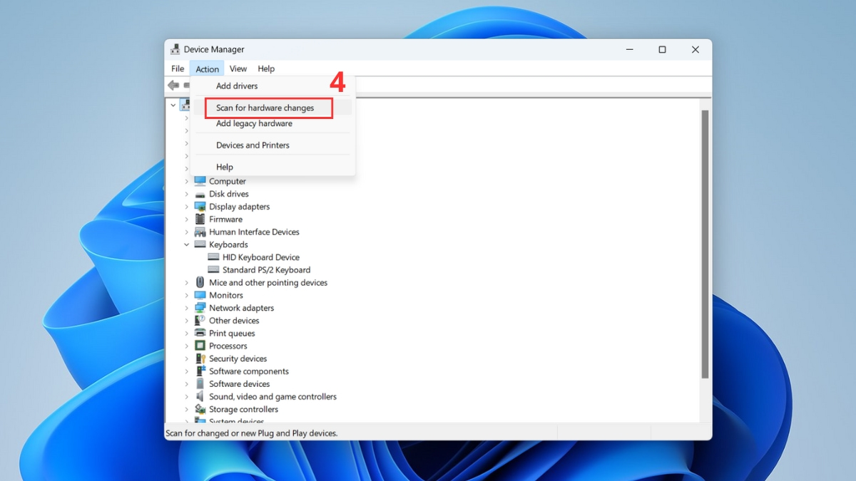Click the Disk drives icon
The image size is (856, 481).
(x=200, y=194)
